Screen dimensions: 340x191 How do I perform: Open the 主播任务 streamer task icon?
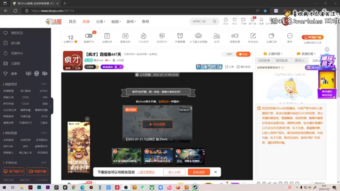click(x=107, y=36)
